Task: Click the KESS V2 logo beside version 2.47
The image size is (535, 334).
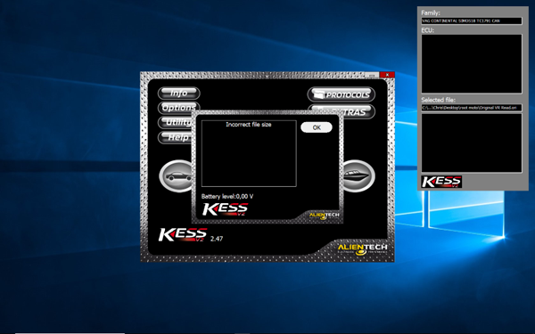Action: pos(183,235)
